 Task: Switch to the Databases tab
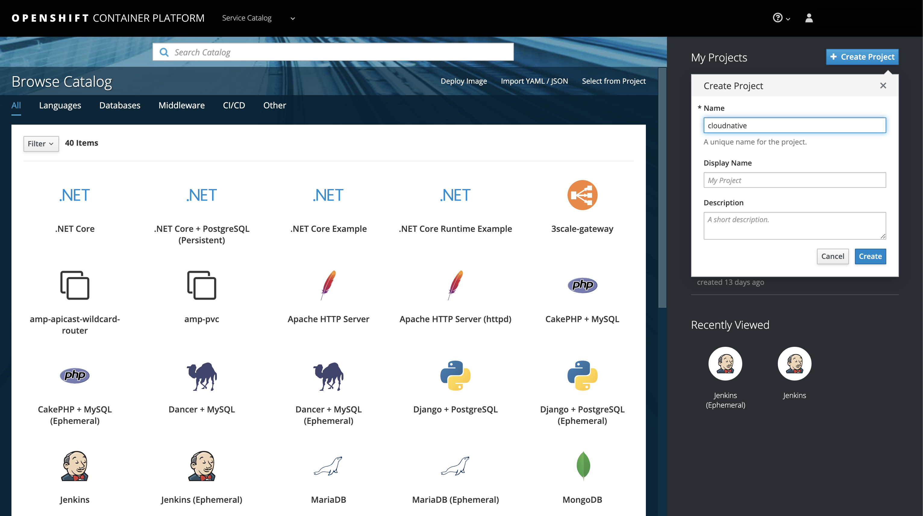point(120,105)
